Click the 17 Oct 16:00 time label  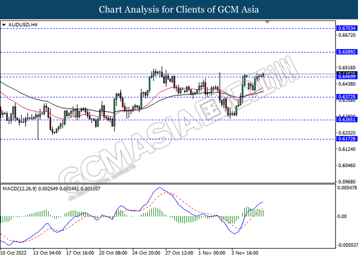tap(80, 252)
